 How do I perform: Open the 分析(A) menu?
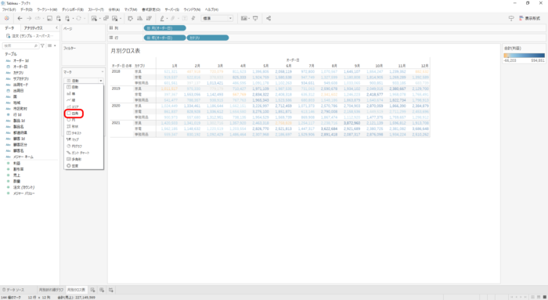click(x=114, y=9)
